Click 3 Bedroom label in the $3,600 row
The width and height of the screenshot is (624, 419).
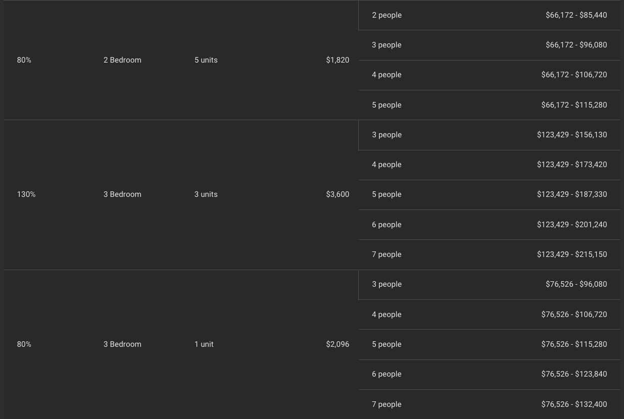[122, 194]
